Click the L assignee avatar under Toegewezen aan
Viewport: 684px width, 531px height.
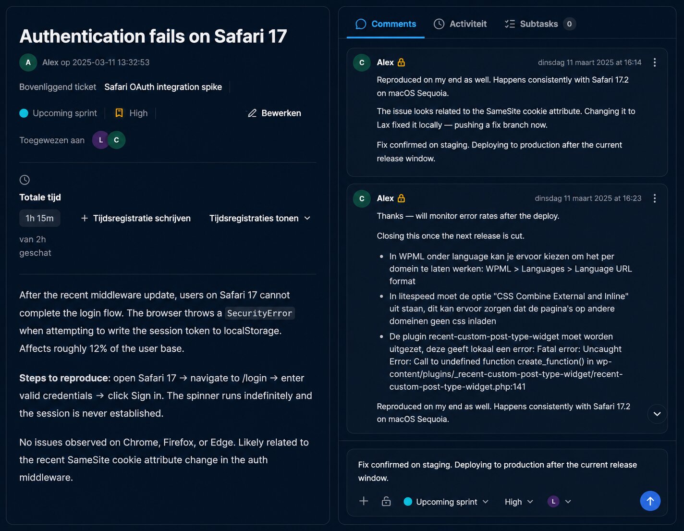pyautogui.click(x=100, y=140)
